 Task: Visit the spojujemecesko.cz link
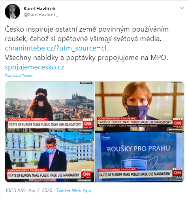[34, 67]
